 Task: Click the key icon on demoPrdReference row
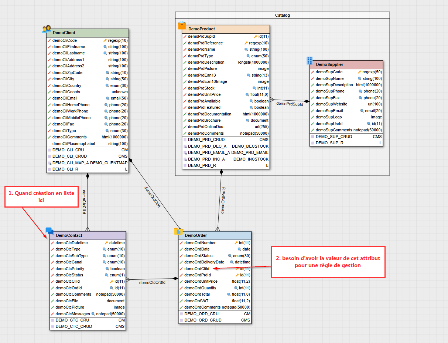(x=246, y=43)
